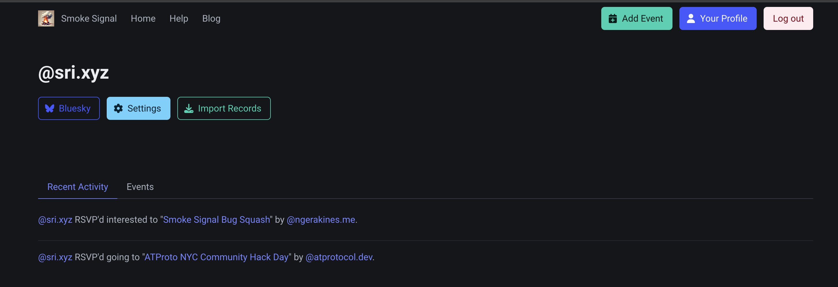
Task: Click the Log out button
Action: click(x=788, y=18)
